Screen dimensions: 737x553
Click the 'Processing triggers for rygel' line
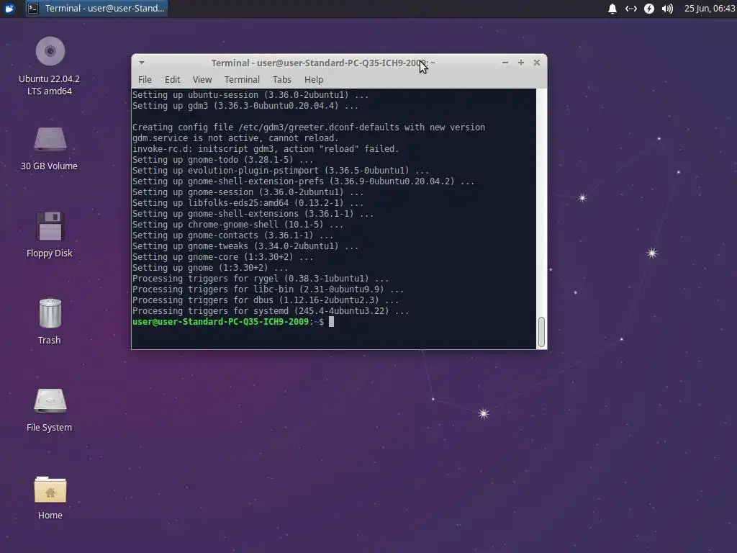pos(261,279)
